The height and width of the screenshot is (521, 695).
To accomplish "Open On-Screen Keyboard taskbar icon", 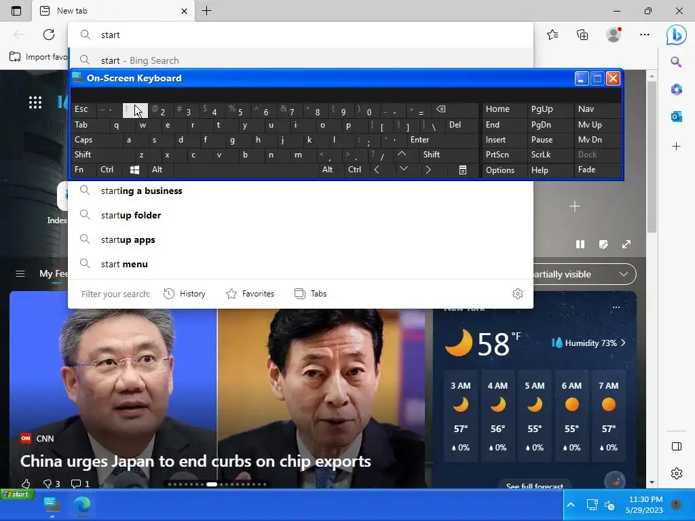I will tap(52, 505).
